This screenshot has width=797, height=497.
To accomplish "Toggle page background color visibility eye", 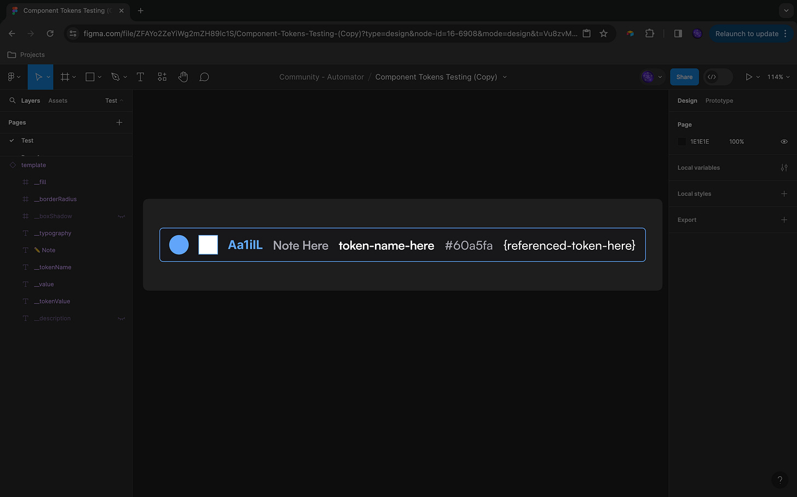I will point(784,142).
